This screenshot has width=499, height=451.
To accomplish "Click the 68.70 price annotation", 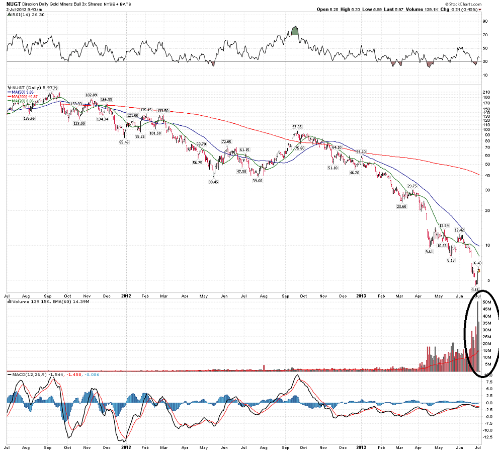I will click(201, 144).
